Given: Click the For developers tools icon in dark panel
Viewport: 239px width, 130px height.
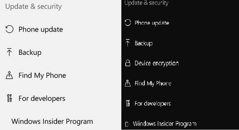Looking at the screenshot, I should click(128, 104).
